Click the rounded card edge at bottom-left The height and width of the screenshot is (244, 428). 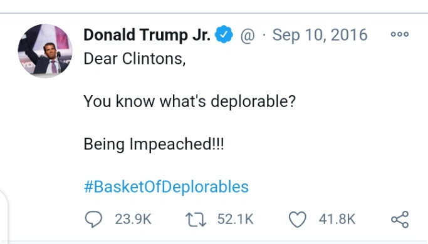click(4, 216)
